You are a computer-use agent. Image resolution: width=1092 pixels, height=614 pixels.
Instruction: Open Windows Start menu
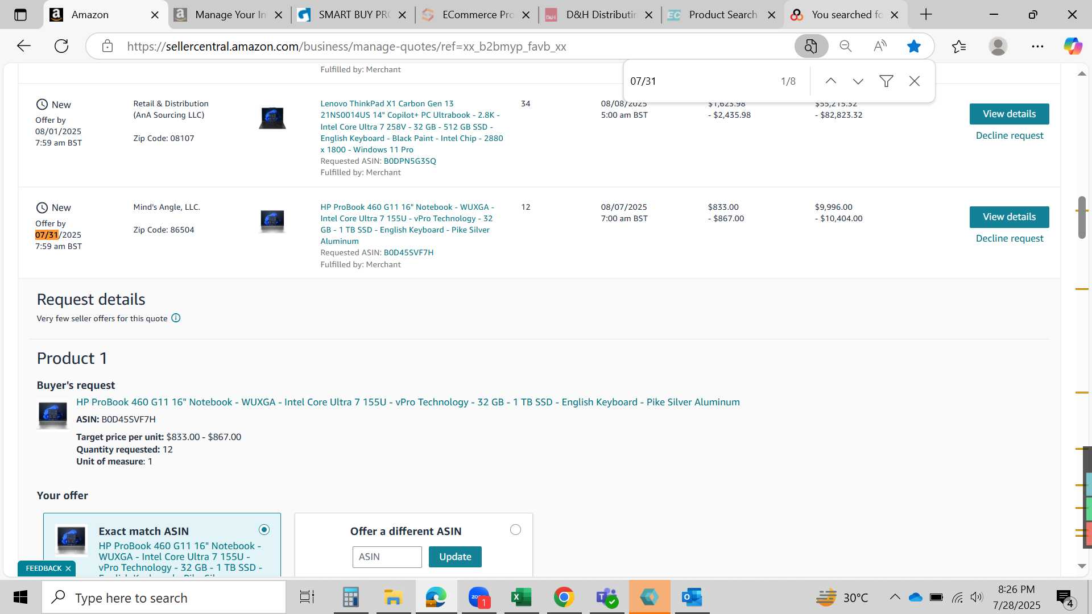click(20, 598)
